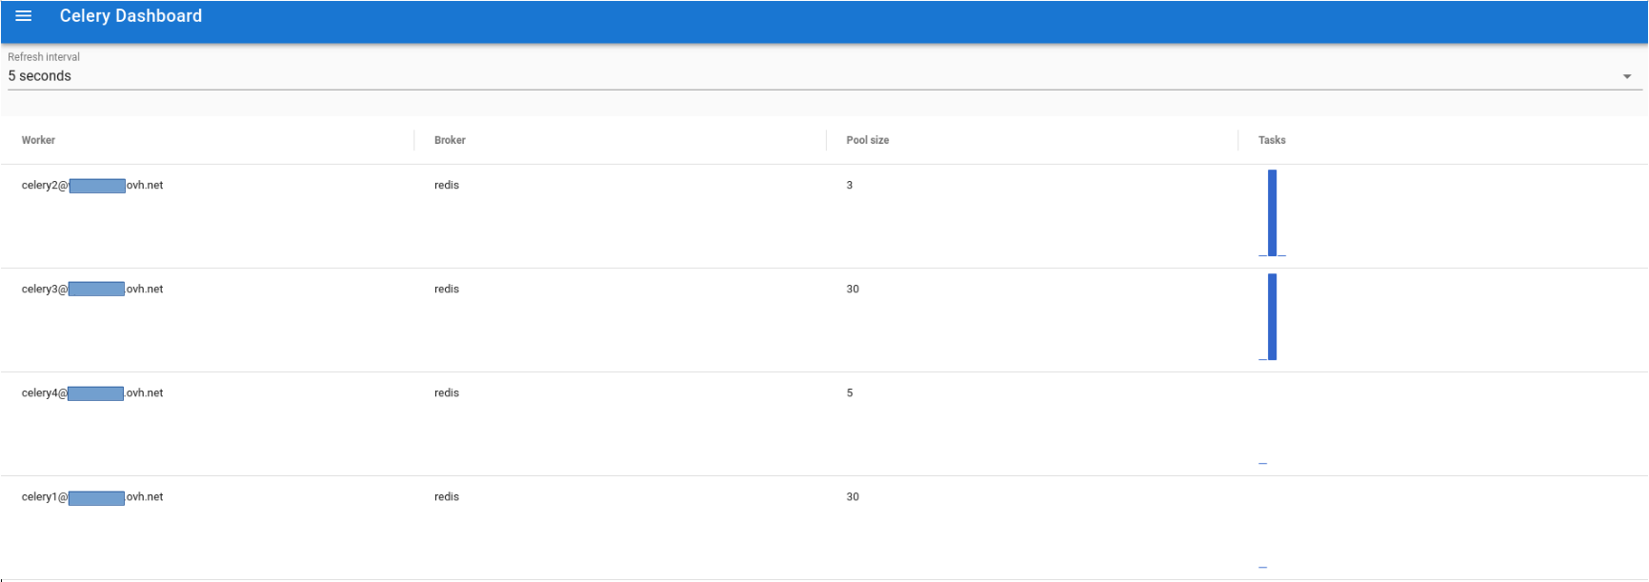The height and width of the screenshot is (582, 1649).
Task: Click pool size 30 in celery1 row
Action: 853,497
